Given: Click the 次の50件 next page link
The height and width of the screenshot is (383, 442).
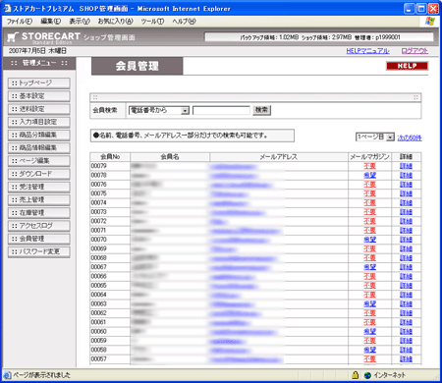Looking at the screenshot, I should tap(410, 137).
